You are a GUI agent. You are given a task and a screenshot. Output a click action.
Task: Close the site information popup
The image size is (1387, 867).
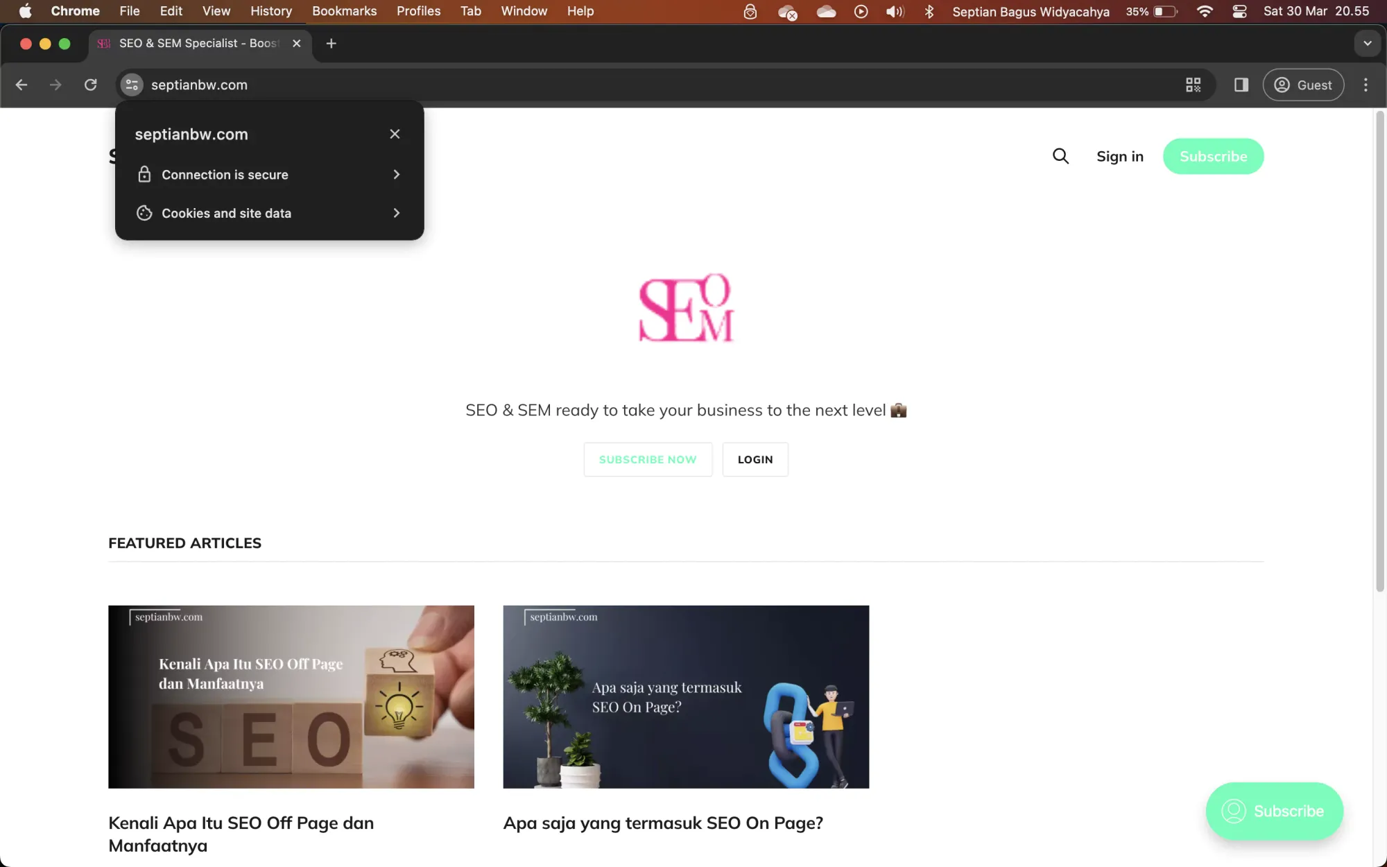(395, 134)
